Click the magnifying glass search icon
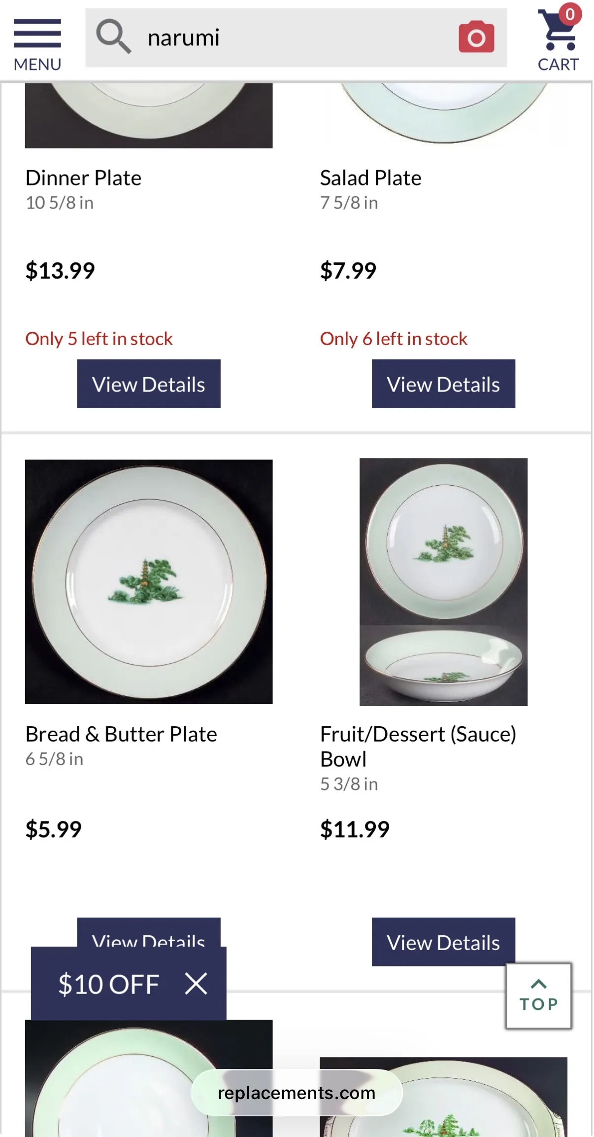Image resolution: width=594 pixels, height=1137 pixels. coord(113,36)
